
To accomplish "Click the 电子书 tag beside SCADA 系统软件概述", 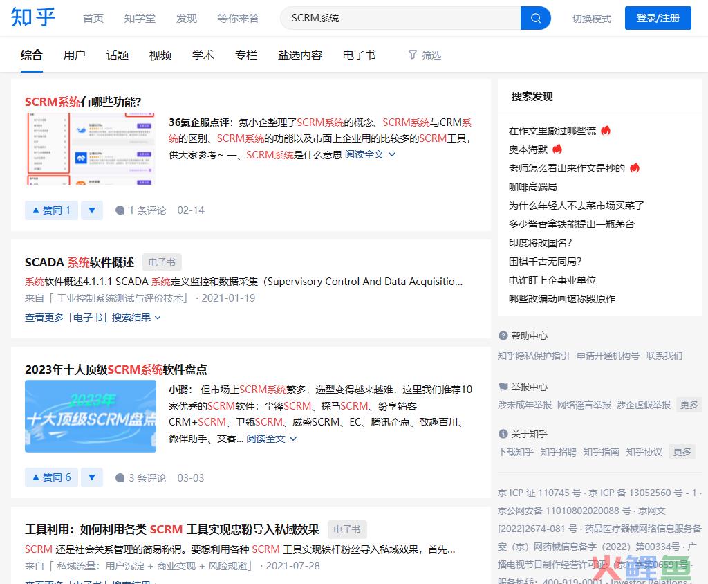I will coord(162,262).
